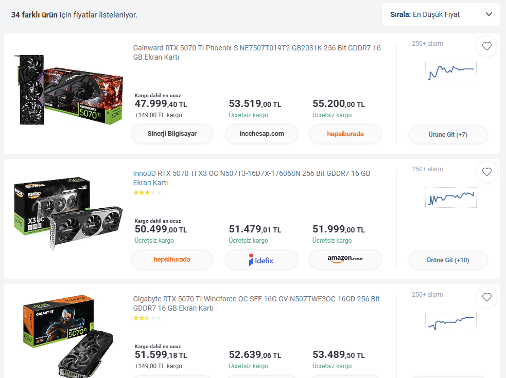Click the hepsiburada logo under the Gainward card
The width and height of the screenshot is (506, 378).
(345, 134)
